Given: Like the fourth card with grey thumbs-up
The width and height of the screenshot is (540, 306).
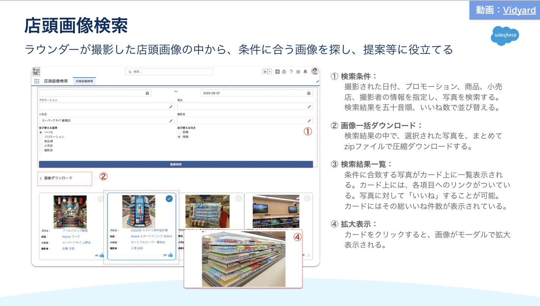Looking at the screenshot, I should (x=308, y=255).
